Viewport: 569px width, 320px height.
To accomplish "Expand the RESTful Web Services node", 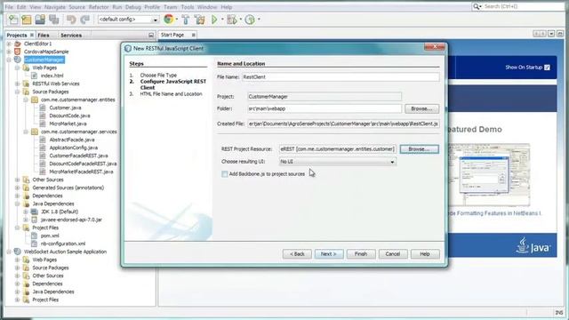I will click(x=17, y=84).
